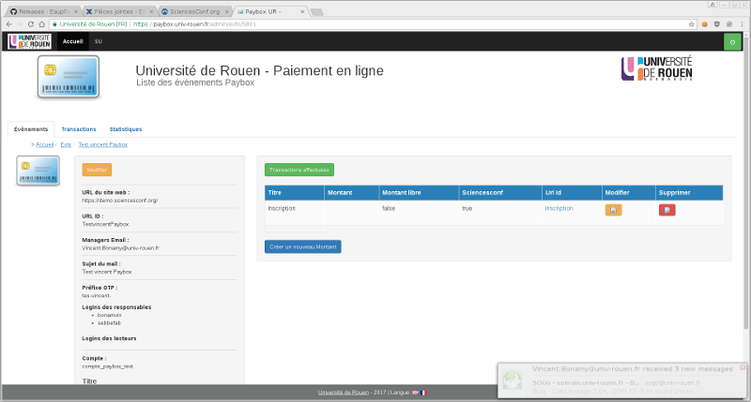The height and width of the screenshot is (402, 751).
Task: Click the SU item in navbar
Action: [99, 42]
